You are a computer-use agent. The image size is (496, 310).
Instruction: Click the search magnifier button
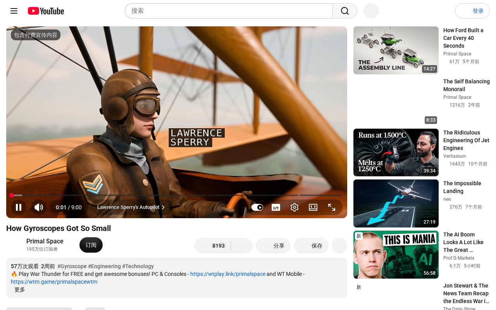click(345, 11)
